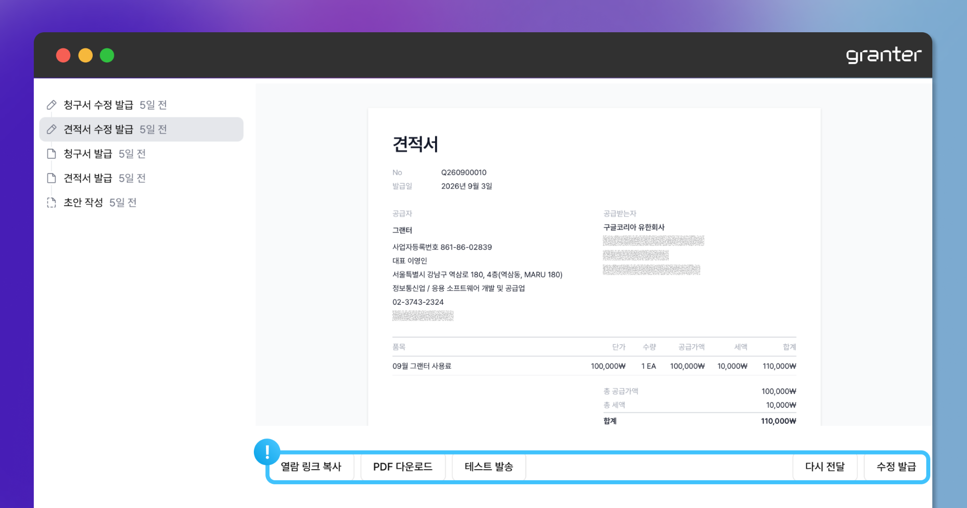The width and height of the screenshot is (967, 508).
Task: Open the 청구서 수정 발급 history entry
Action: pyautogui.click(x=141, y=105)
